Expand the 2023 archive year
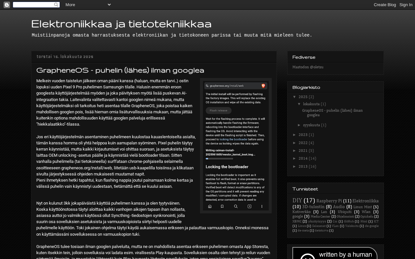Screen dimensions: 415x259 (295, 135)
